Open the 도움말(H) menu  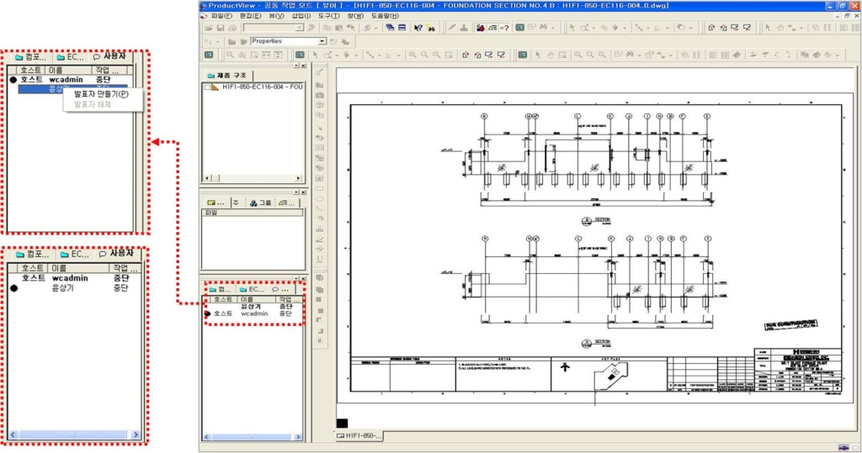385,16
